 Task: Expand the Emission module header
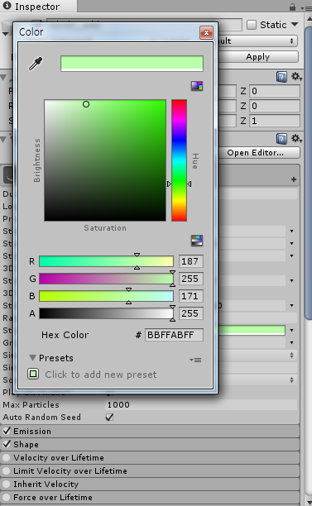[150, 431]
